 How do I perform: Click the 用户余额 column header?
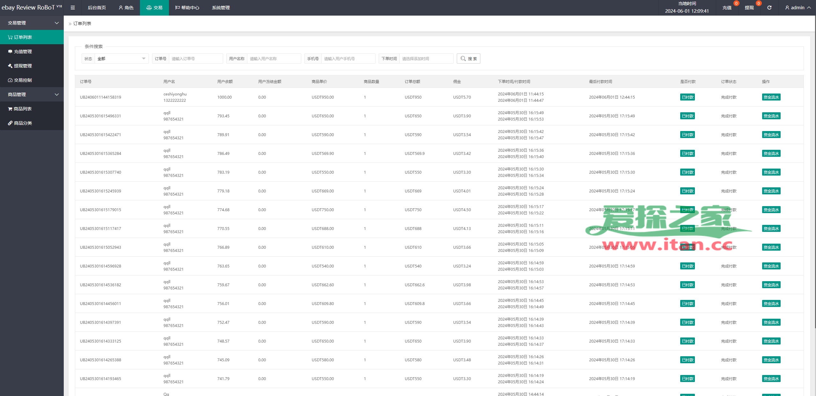click(225, 82)
